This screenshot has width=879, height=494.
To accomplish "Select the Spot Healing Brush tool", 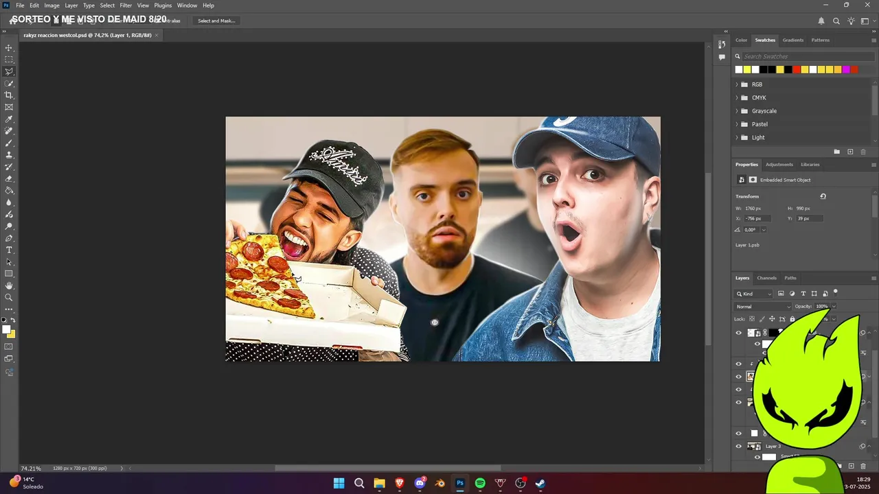I will pyautogui.click(x=9, y=131).
